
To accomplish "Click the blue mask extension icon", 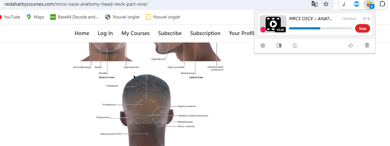I will [357, 4].
